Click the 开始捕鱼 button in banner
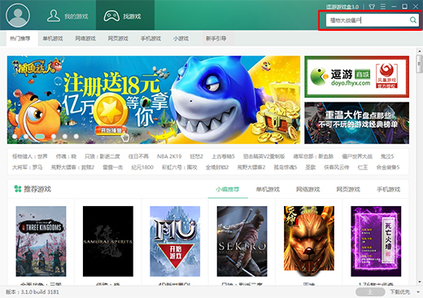This screenshot has height=298, width=423. pos(111,130)
